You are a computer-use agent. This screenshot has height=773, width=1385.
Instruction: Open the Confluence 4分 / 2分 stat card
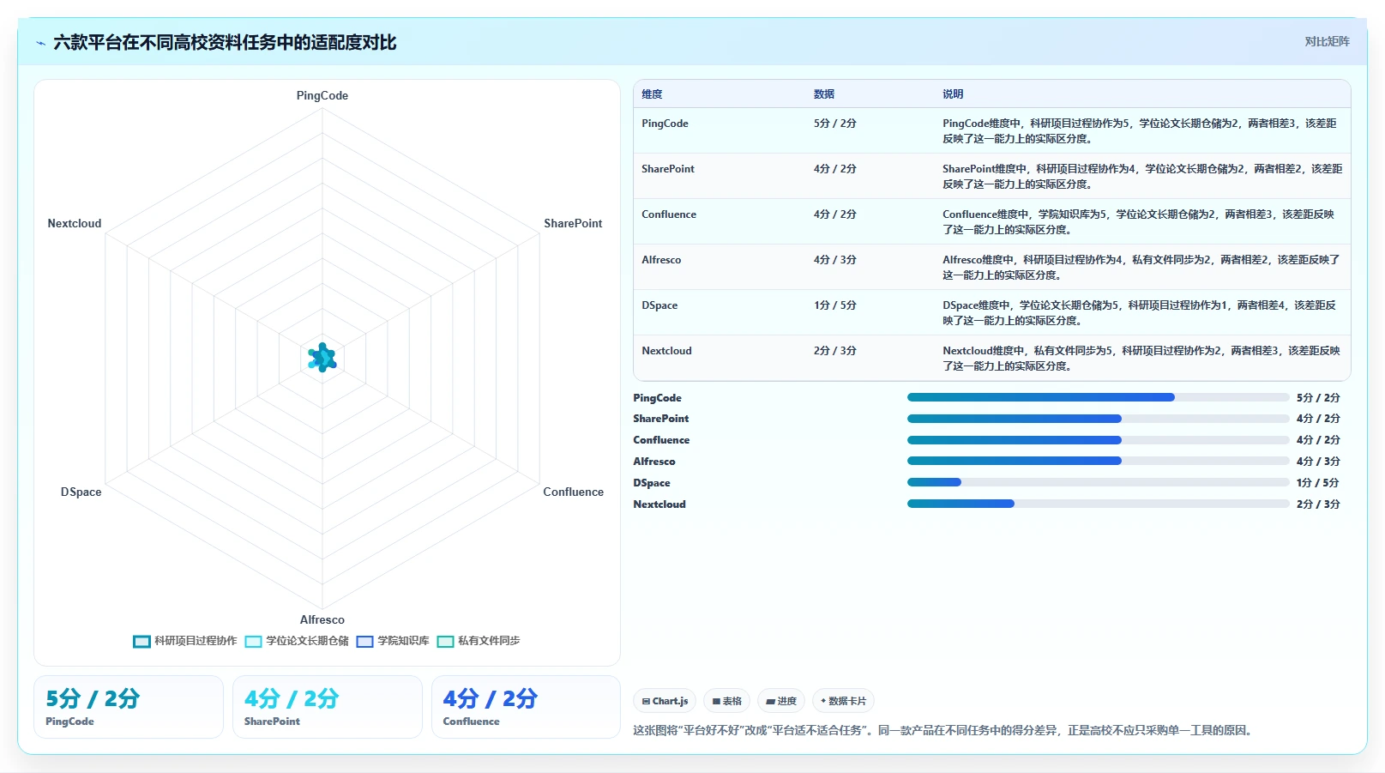[526, 707]
